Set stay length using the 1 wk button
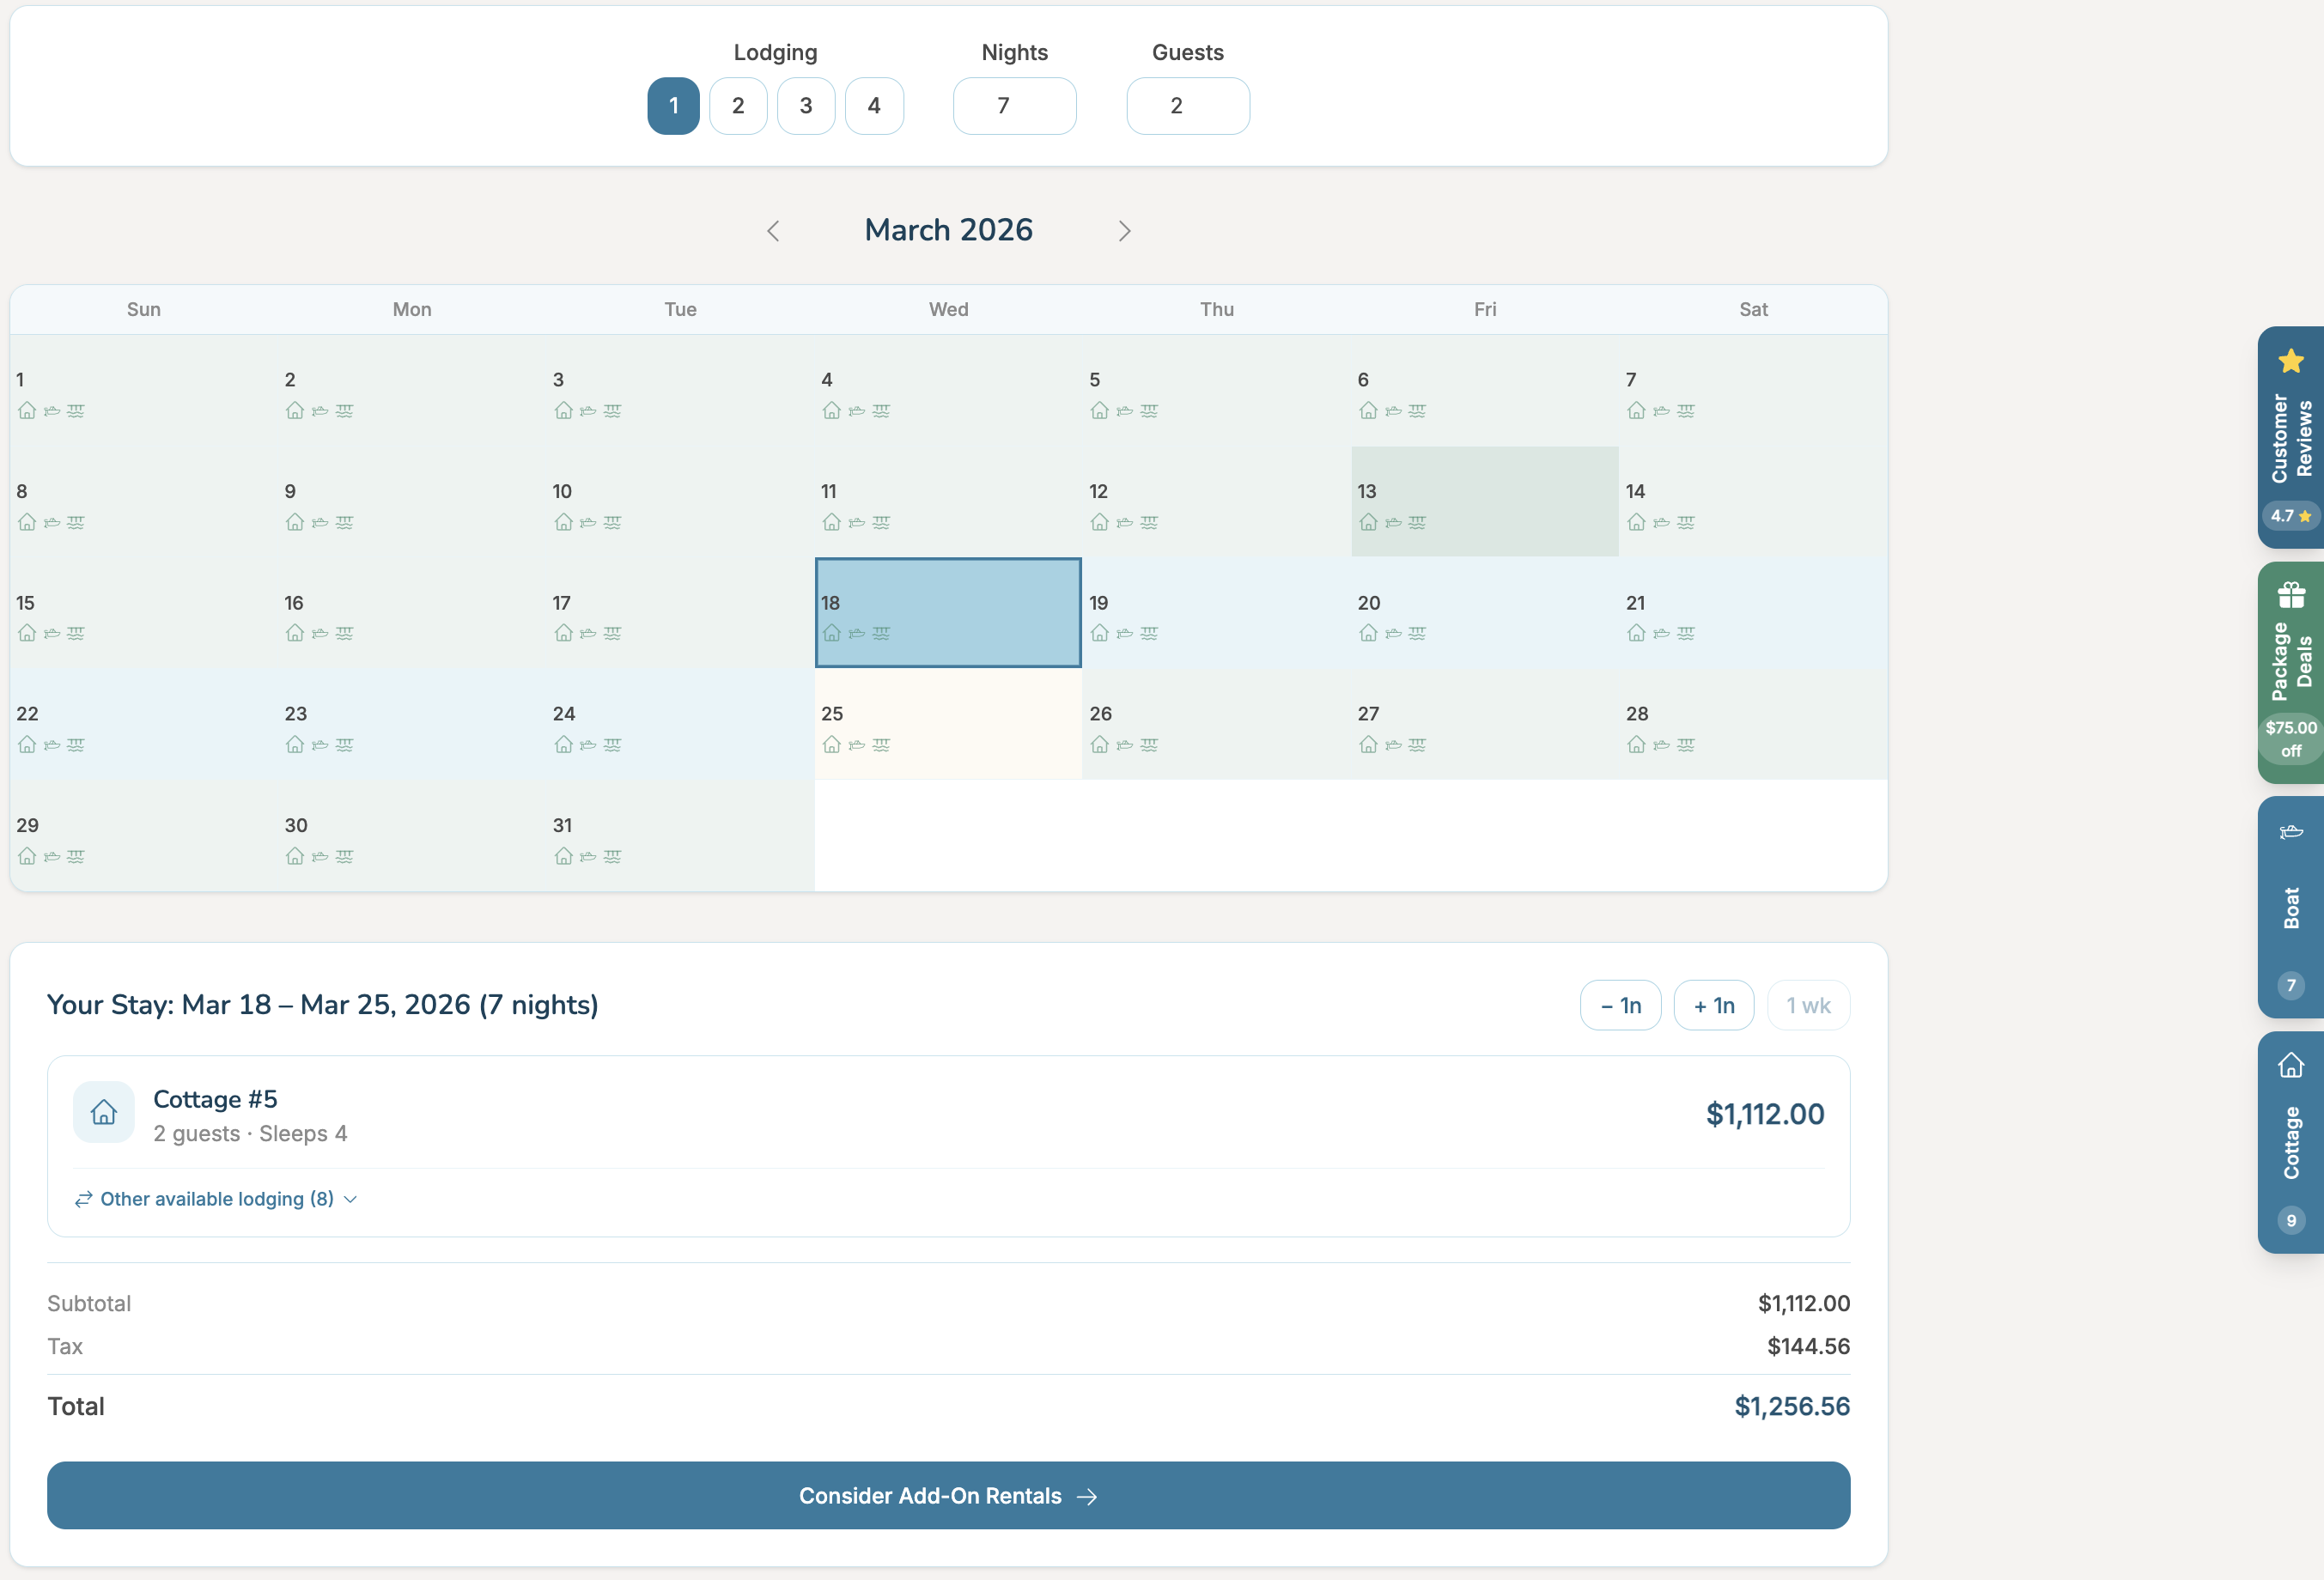This screenshot has height=1580, width=2324. pyautogui.click(x=1808, y=1005)
